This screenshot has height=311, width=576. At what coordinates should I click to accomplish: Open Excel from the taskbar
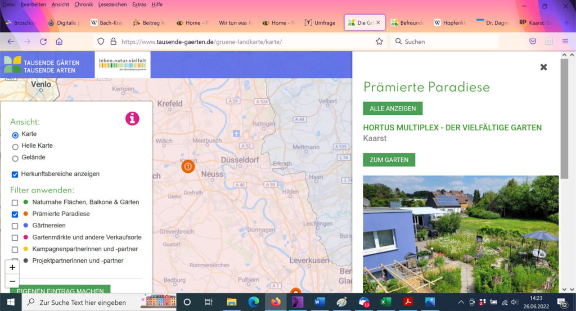pos(386,302)
